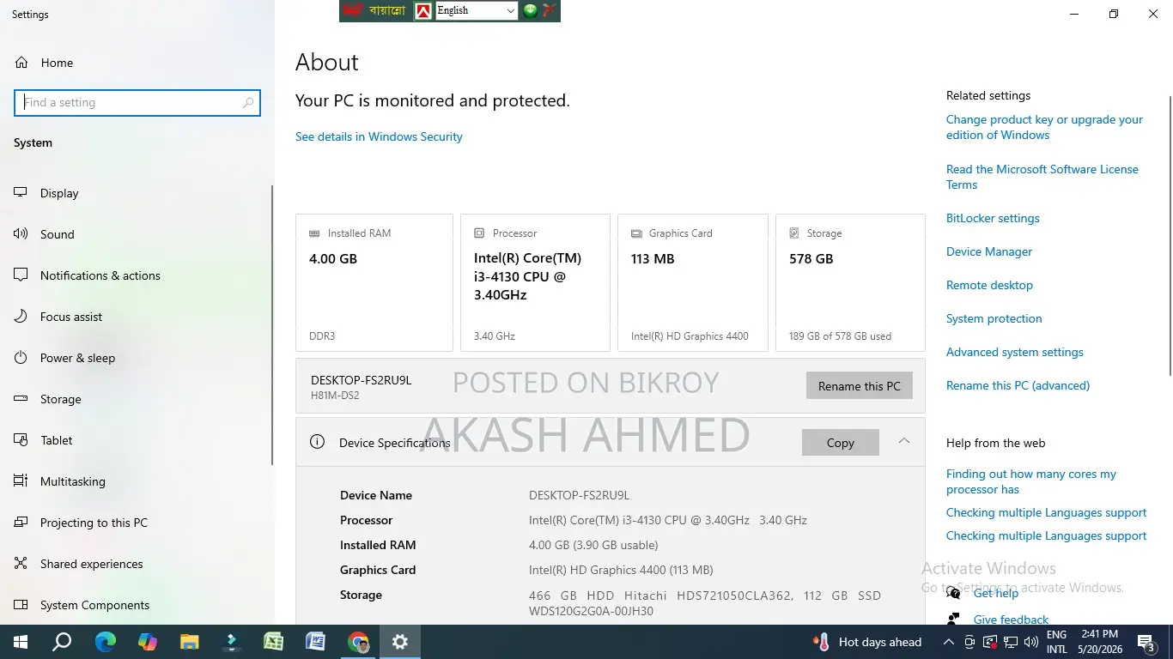The width and height of the screenshot is (1173, 659).
Task: Click the settings sidebar scrollbar
Action: pyautogui.click(x=272, y=326)
